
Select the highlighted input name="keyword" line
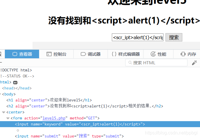tap(100, 124)
